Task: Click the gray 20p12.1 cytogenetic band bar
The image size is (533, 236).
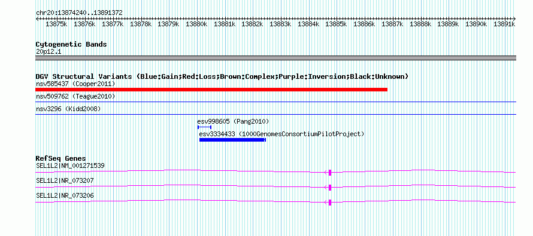Action: [275, 58]
